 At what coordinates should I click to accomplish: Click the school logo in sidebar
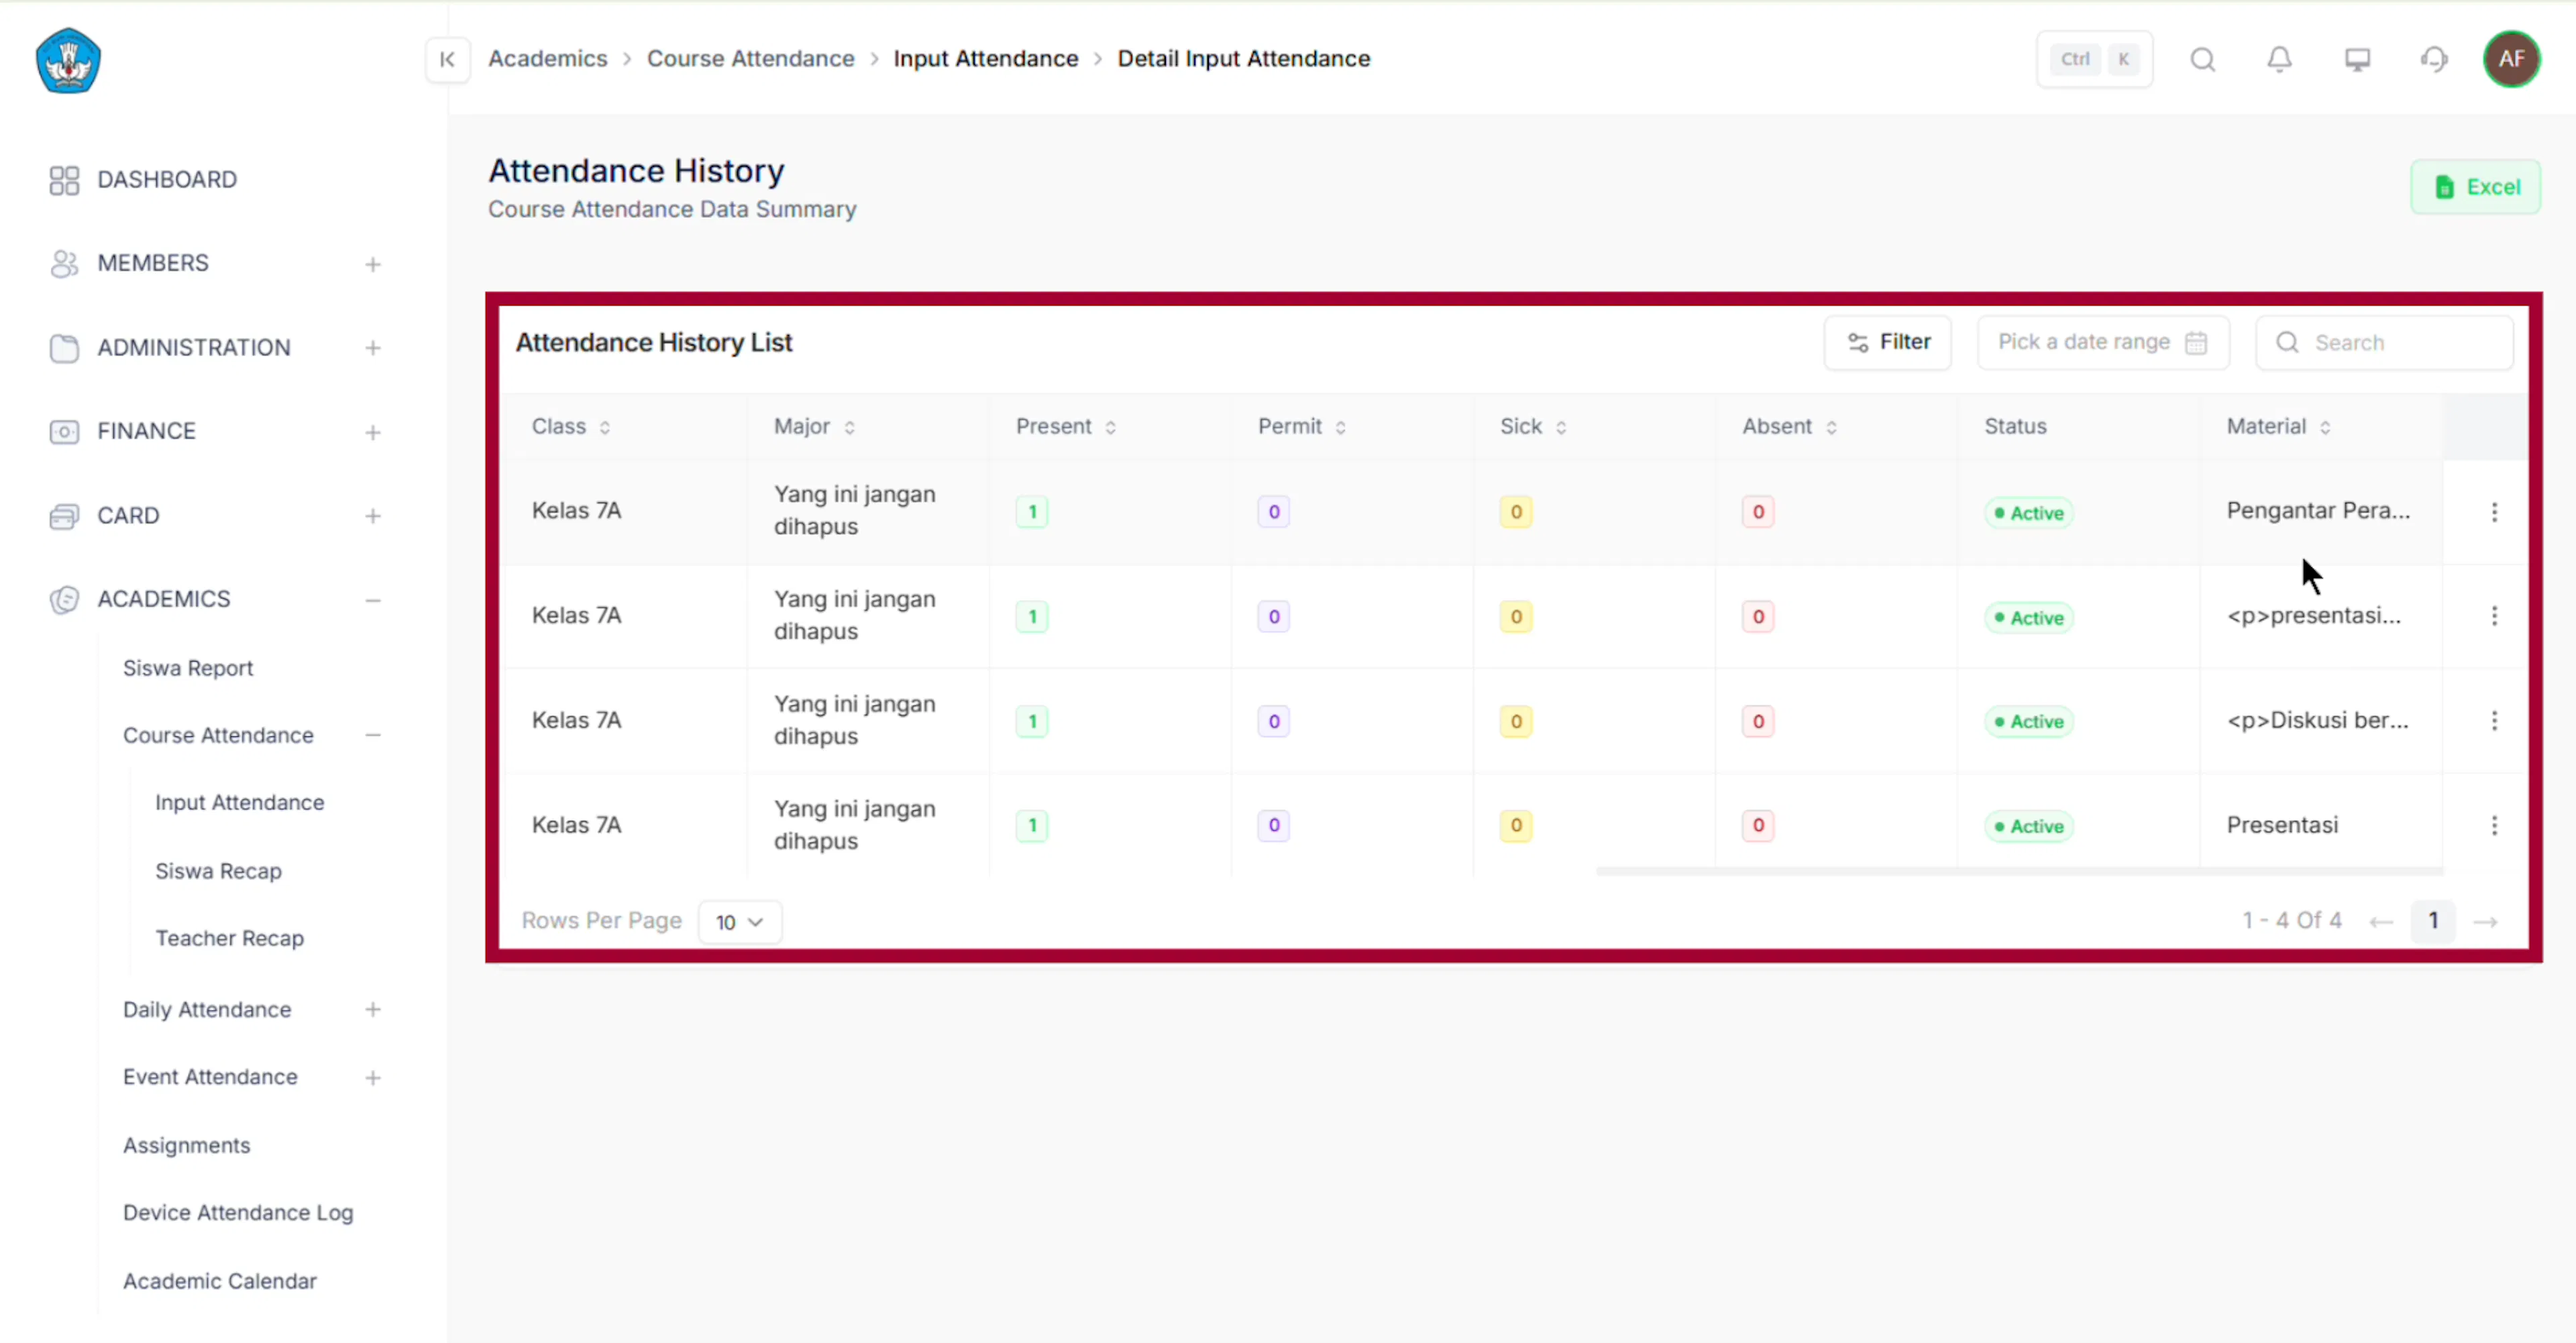tap(68, 60)
